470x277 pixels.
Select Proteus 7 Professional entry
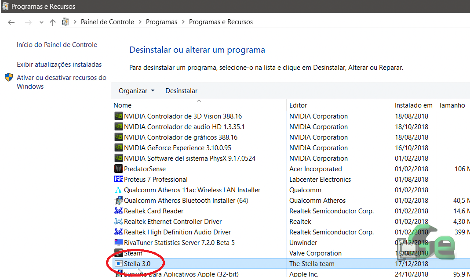pyautogui.click(x=156, y=179)
